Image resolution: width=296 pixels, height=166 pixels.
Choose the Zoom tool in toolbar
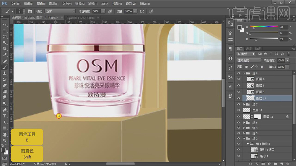point(4,140)
